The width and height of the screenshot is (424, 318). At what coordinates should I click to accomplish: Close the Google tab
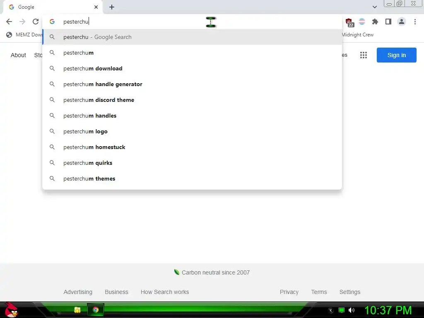click(x=96, y=7)
